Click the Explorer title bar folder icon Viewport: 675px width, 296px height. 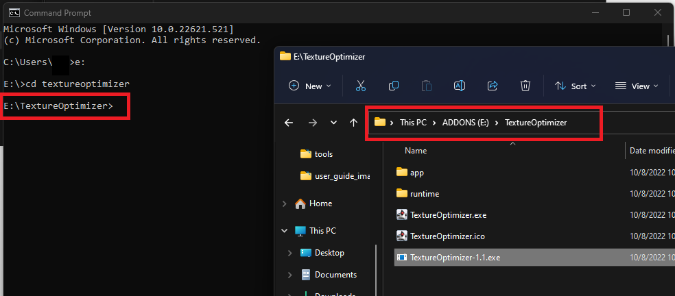(285, 56)
